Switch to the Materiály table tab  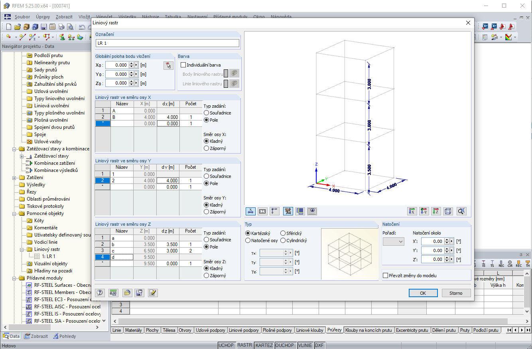133,330
